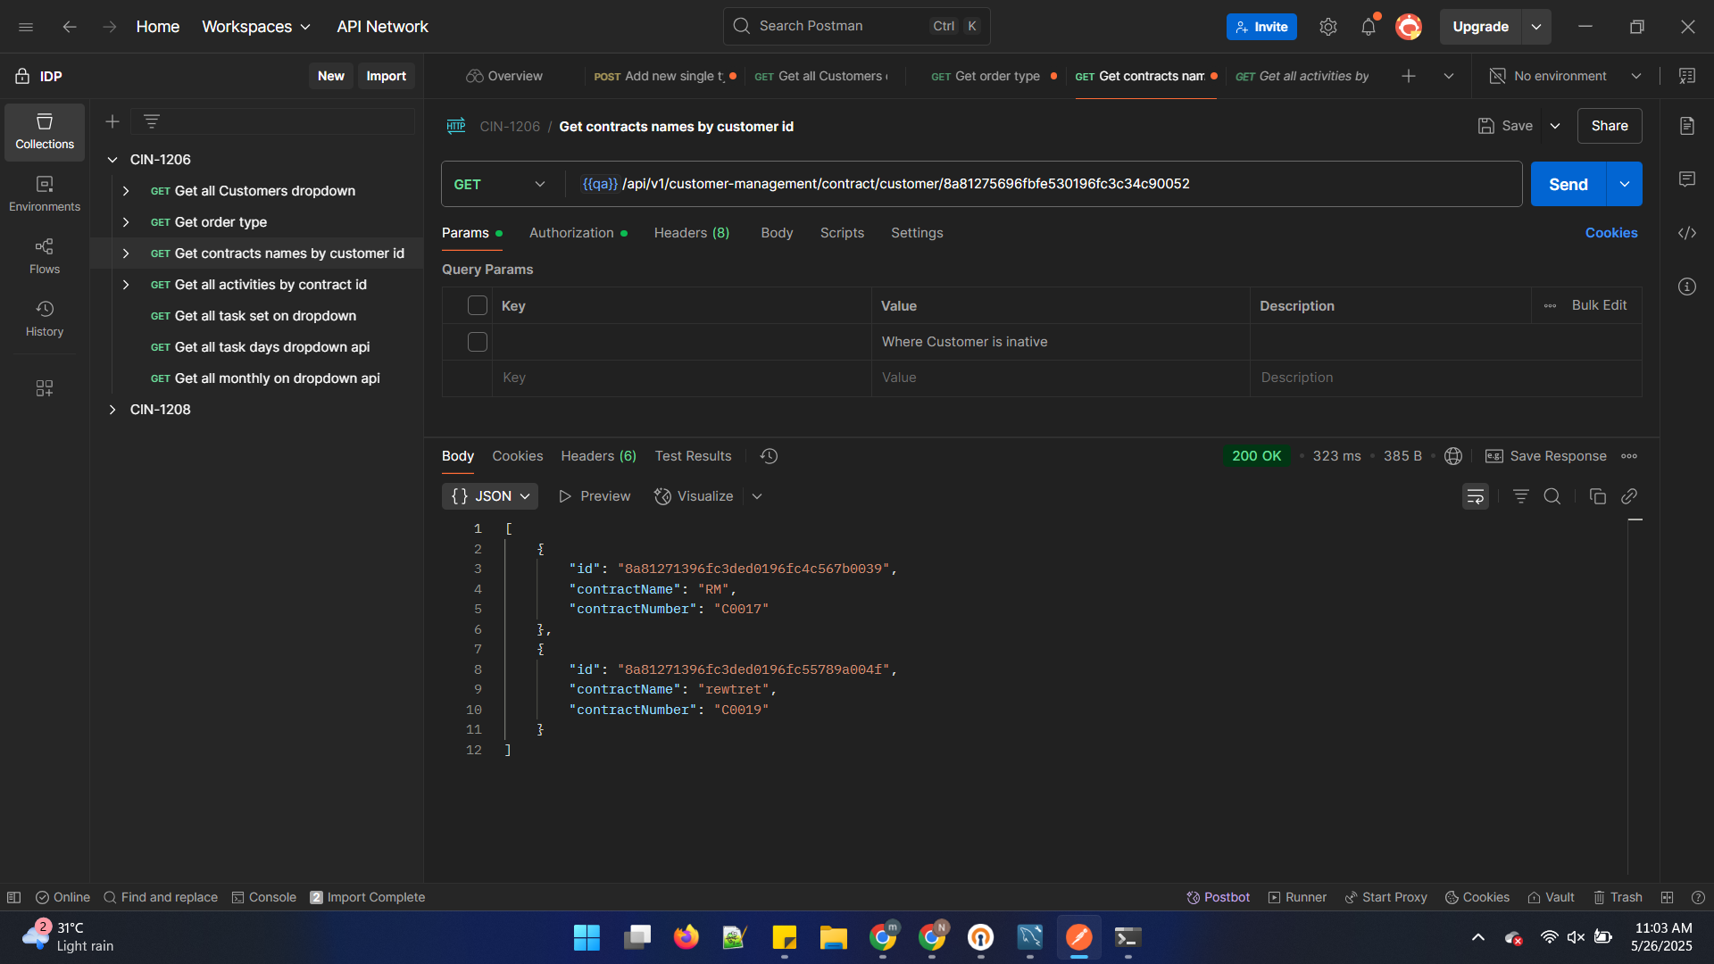The width and height of the screenshot is (1714, 964).
Task: Open the network globe icon
Action: (1453, 456)
